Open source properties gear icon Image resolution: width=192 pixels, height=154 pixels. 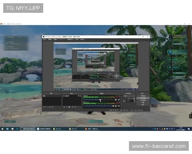69,107
